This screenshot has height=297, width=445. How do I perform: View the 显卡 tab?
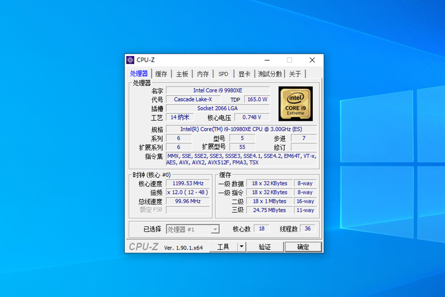243,73
